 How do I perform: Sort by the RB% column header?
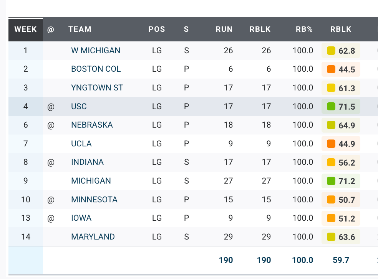click(x=304, y=29)
